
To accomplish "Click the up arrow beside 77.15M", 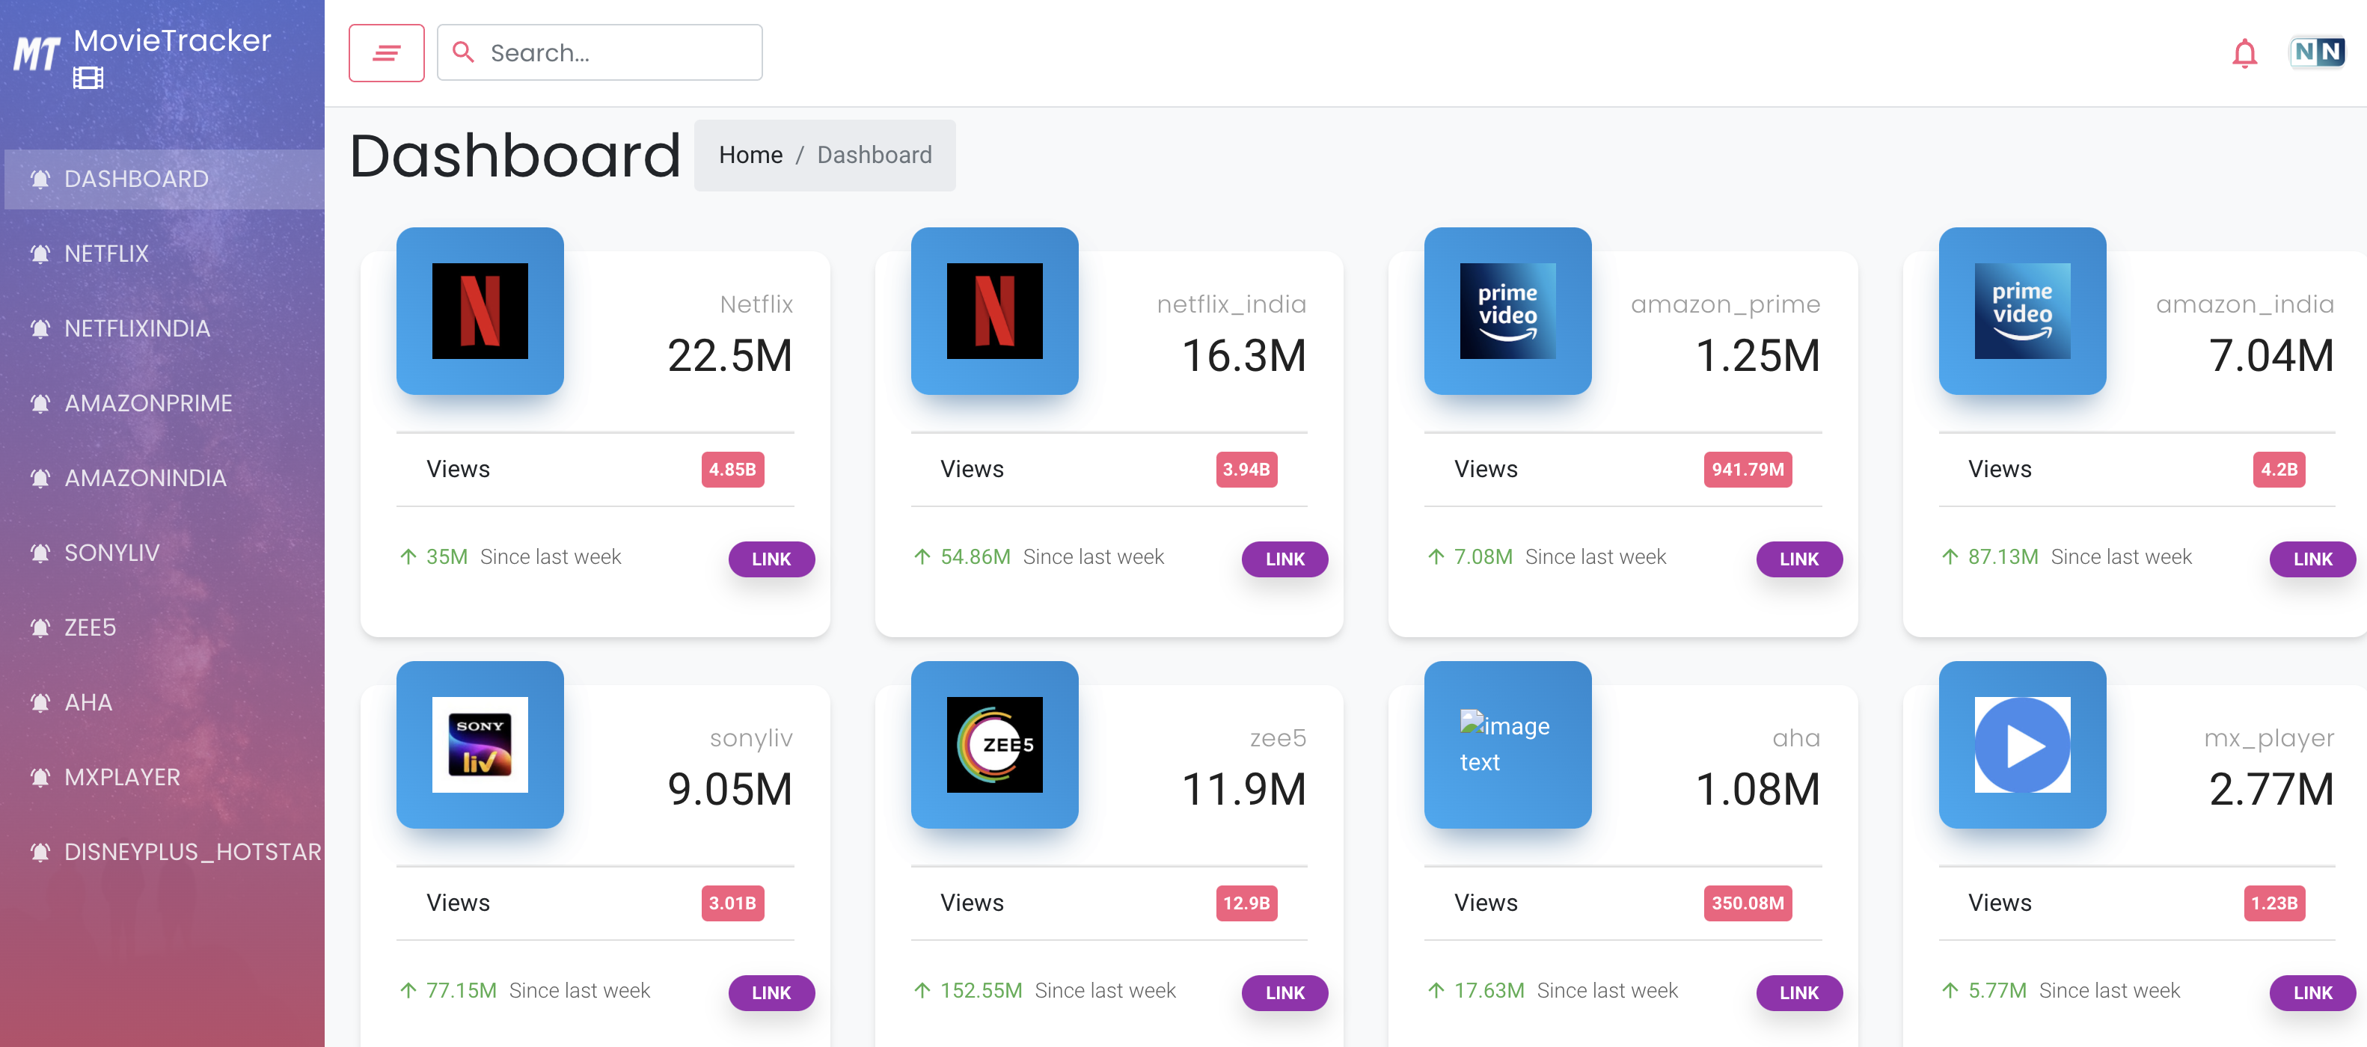I will (408, 990).
